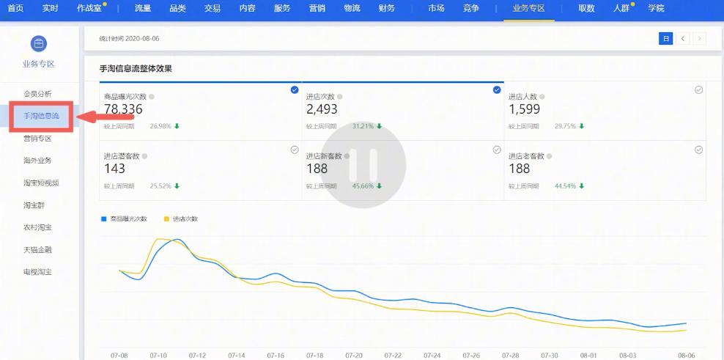Click the 业务专区 briefcase icon in sidebar
This screenshot has width=724, height=360.
click(x=39, y=43)
